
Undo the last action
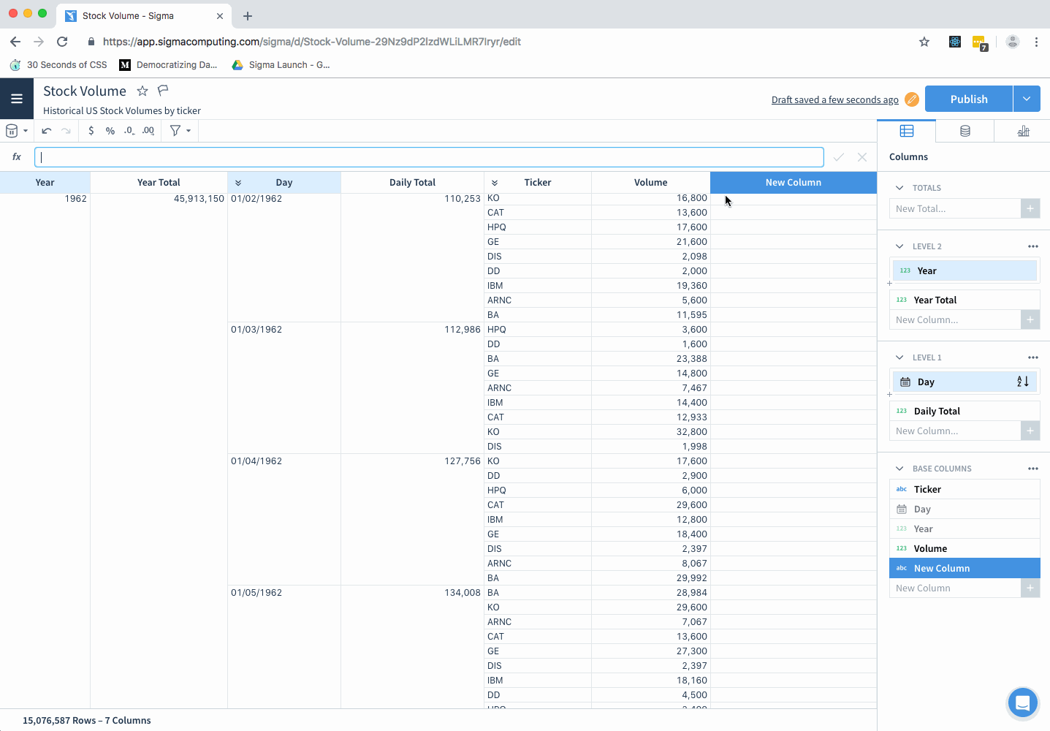click(x=47, y=131)
